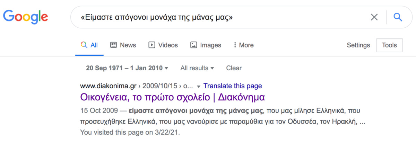
Task: Open Settings
Action: pyautogui.click(x=358, y=45)
